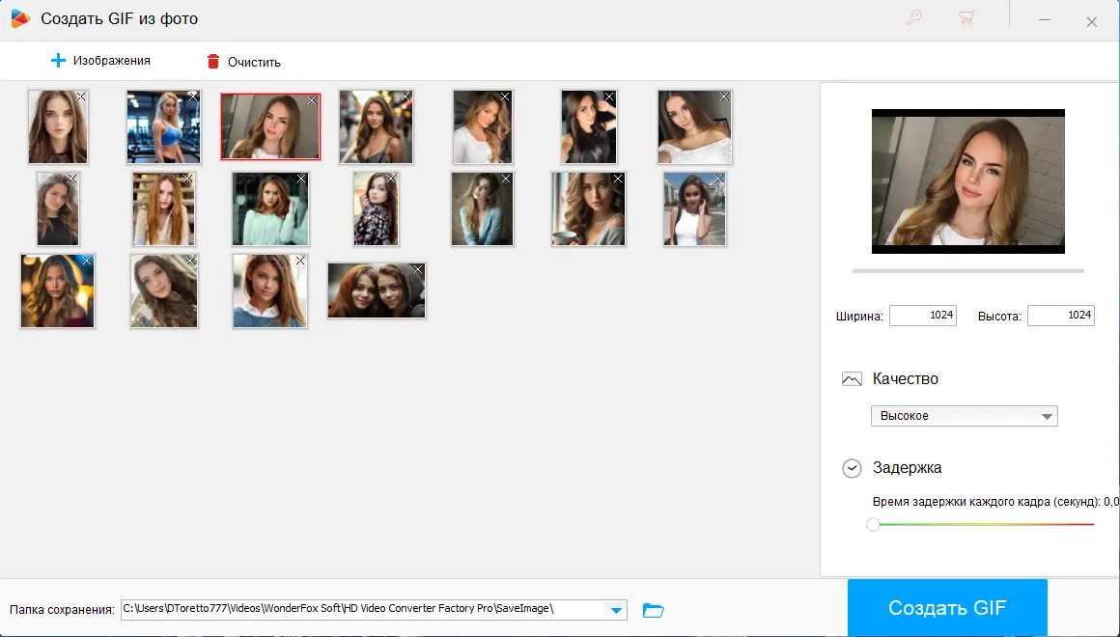The width and height of the screenshot is (1120, 637).
Task: Click the Изображения label
Action: click(x=111, y=61)
